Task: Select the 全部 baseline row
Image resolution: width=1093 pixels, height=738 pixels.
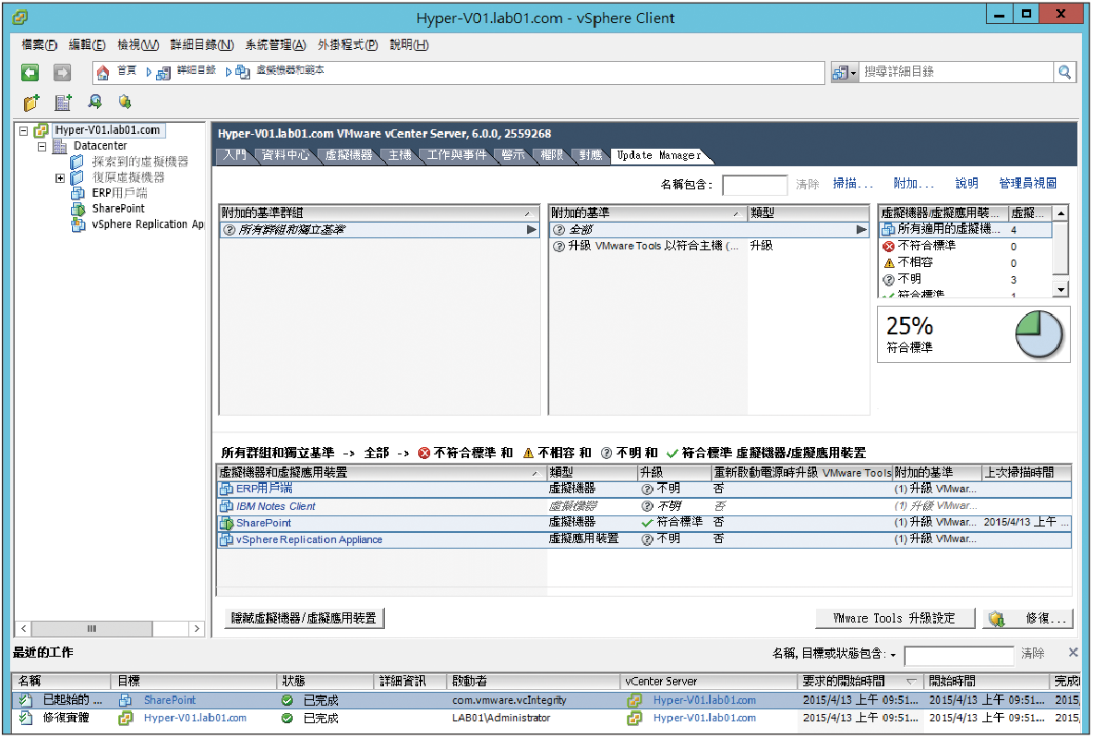Action: pos(709,229)
